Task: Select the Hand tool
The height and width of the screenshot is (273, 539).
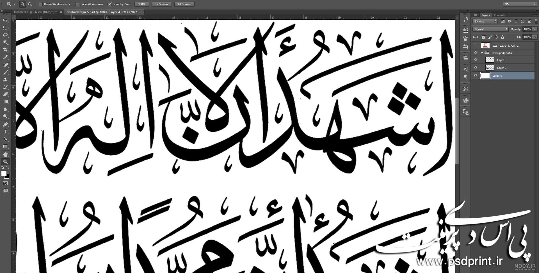Action: tap(5, 154)
